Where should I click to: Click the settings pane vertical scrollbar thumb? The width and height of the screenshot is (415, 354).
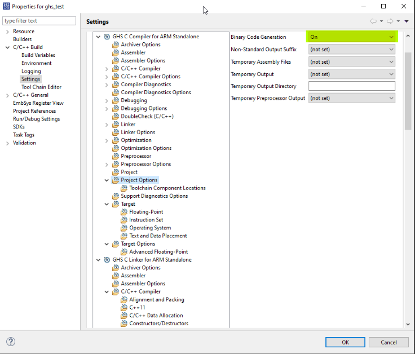click(x=408, y=91)
